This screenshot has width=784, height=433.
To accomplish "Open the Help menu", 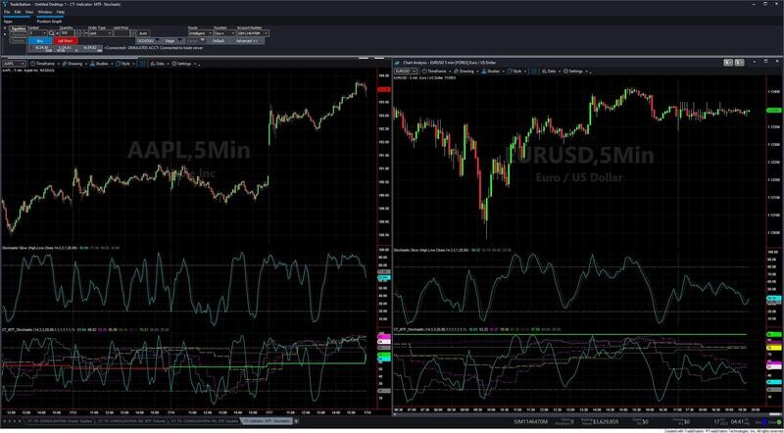I will click(x=61, y=12).
